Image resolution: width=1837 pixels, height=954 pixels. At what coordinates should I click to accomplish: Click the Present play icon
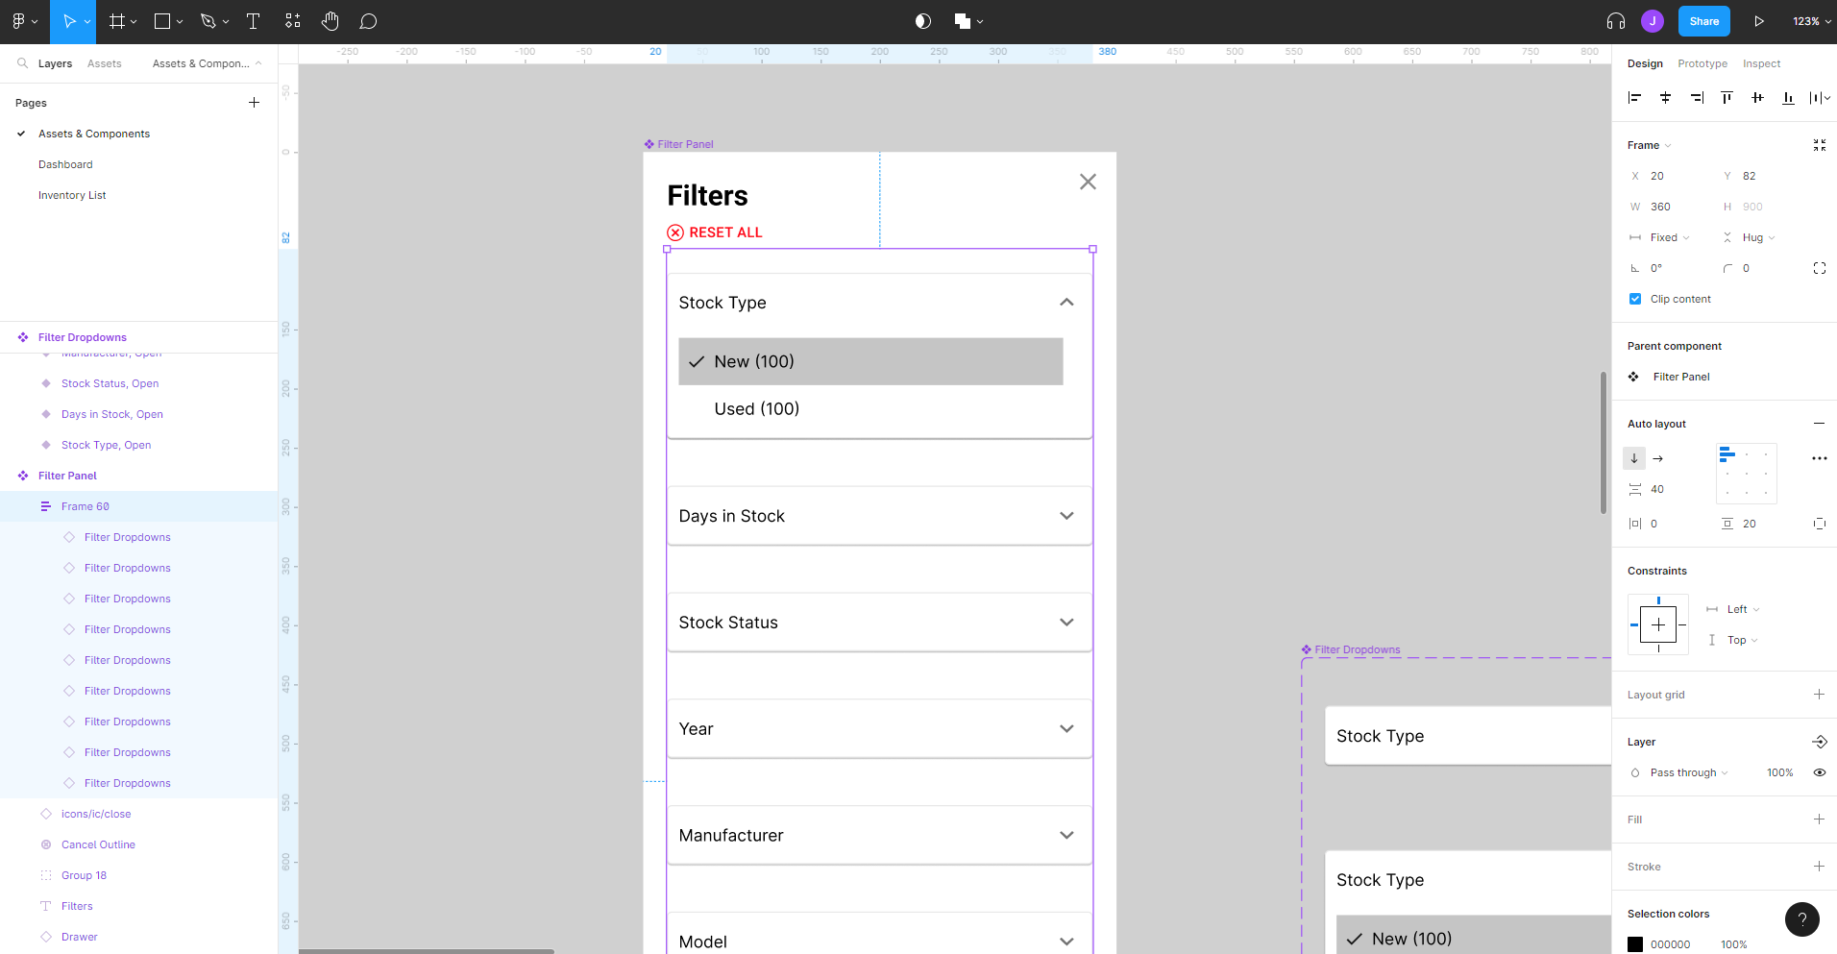click(x=1759, y=21)
